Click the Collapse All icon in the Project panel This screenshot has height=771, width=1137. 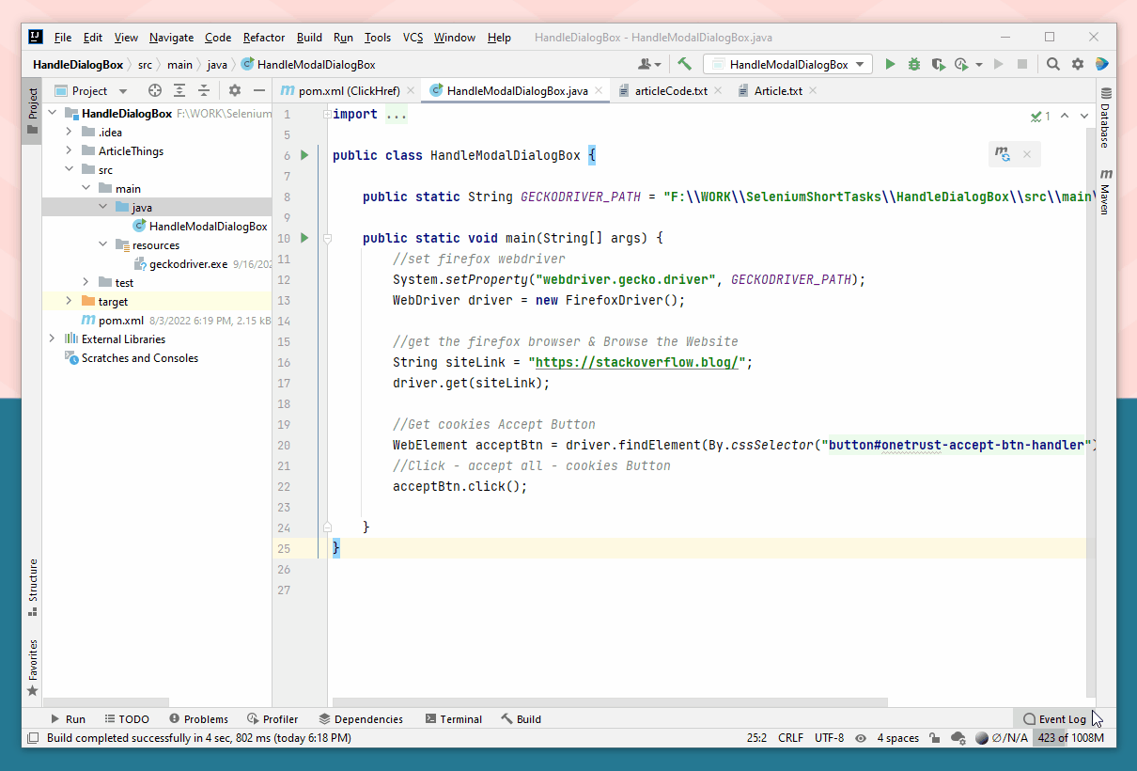tap(203, 90)
